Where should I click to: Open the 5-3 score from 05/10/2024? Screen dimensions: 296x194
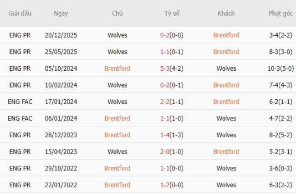point(165,68)
